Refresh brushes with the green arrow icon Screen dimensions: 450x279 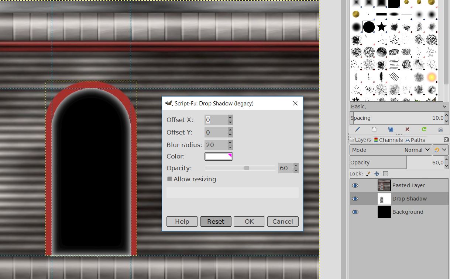[x=424, y=129]
